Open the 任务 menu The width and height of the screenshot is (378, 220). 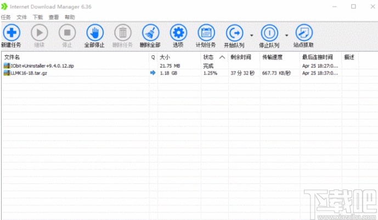pyautogui.click(x=6, y=17)
